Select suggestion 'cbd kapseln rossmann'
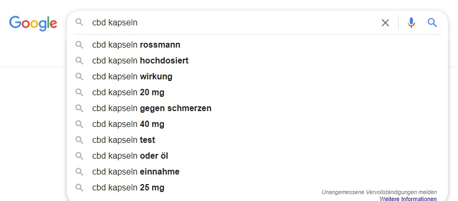This screenshot has height=201, width=458. coord(257,44)
